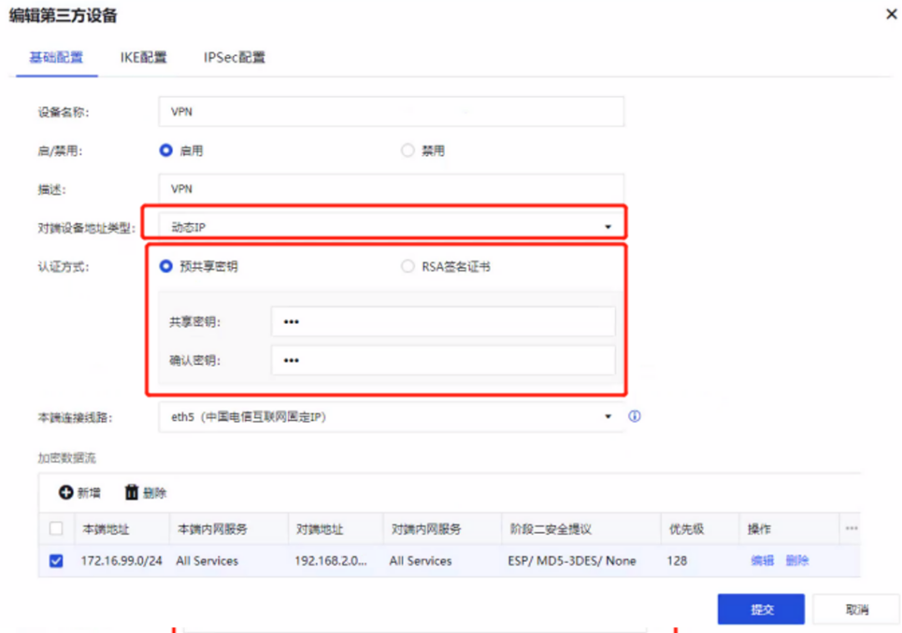Screen dimensions: 902x633
Task: Click the 取消 cancel button
Action: click(x=857, y=609)
